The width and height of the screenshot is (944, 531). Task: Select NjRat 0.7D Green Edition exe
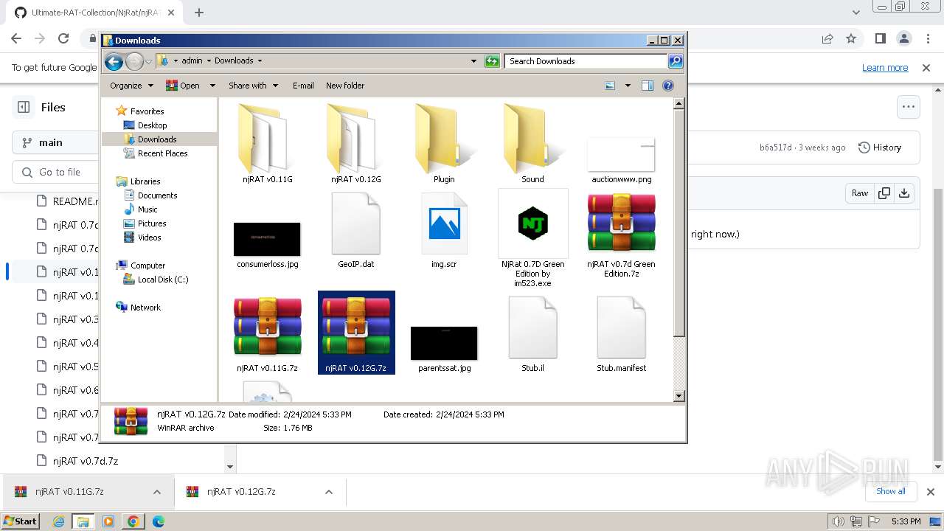pyautogui.click(x=532, y=237)
